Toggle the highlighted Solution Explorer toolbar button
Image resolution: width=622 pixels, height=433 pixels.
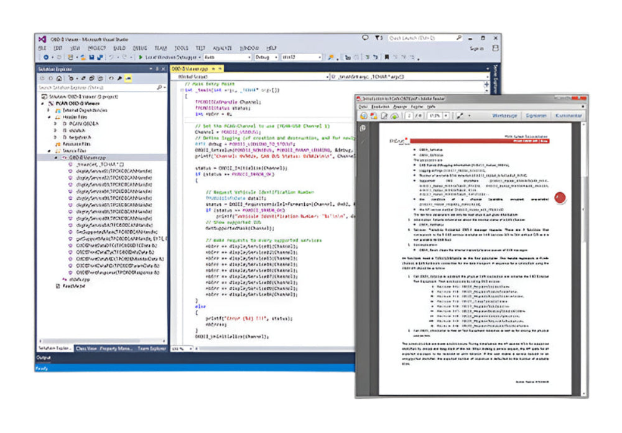(128, 78)
